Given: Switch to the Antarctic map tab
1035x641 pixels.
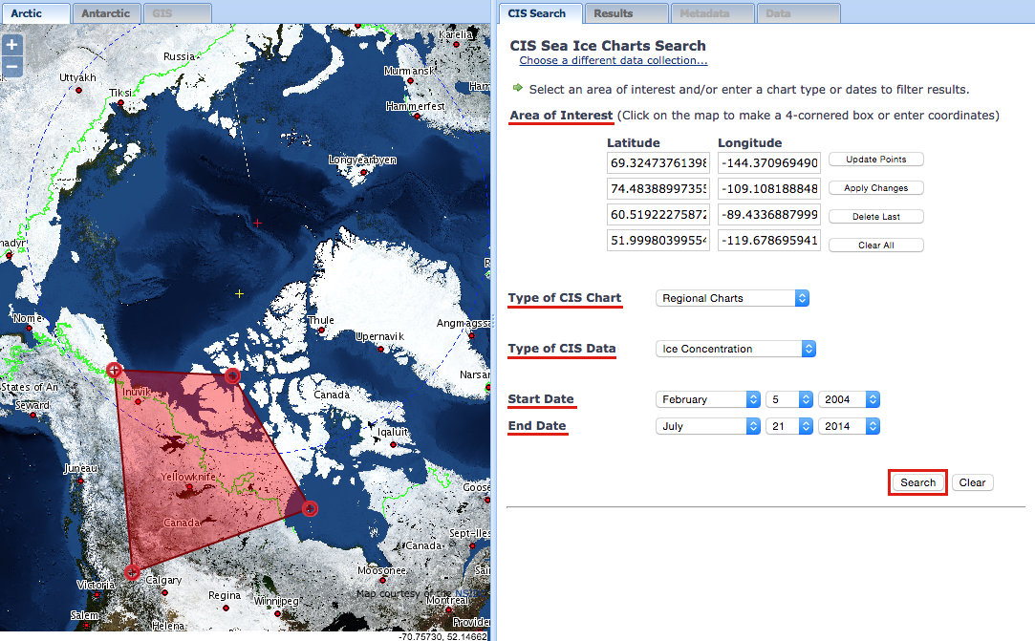Looking at the screenshot, I should (106, 13).
